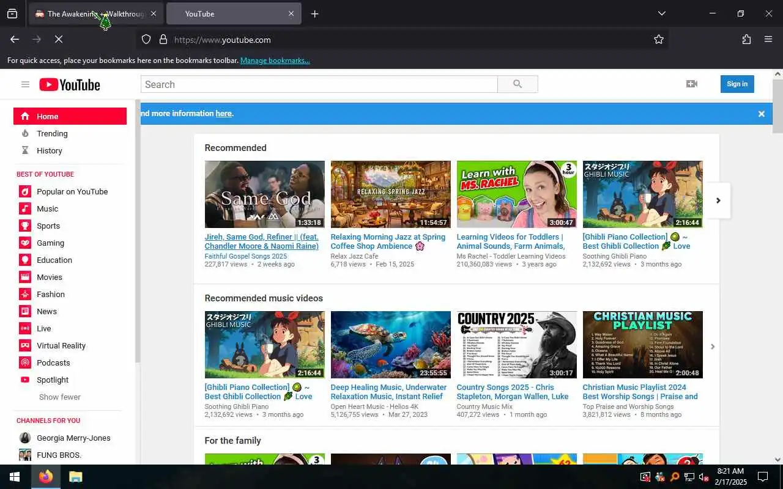Screen dimensions: 783x489
Task: Click the History hourglass icon
Action: click(25, 150)
